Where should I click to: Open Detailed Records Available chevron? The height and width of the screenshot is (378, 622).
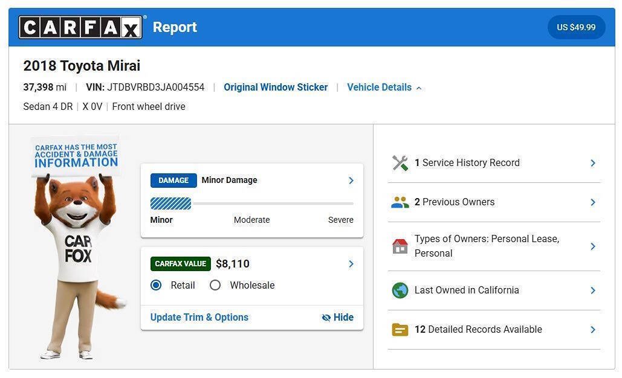coord(592,330)
